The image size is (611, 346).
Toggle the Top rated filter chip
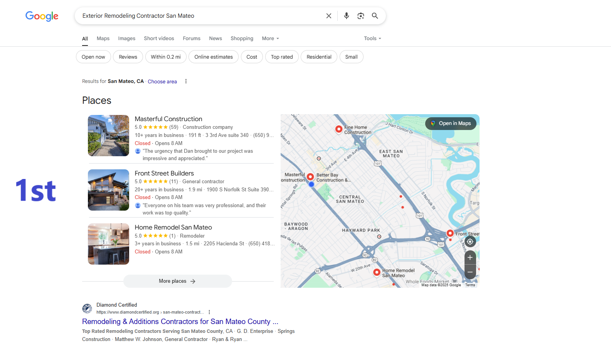pyautogui.click(x=282, y=57)
